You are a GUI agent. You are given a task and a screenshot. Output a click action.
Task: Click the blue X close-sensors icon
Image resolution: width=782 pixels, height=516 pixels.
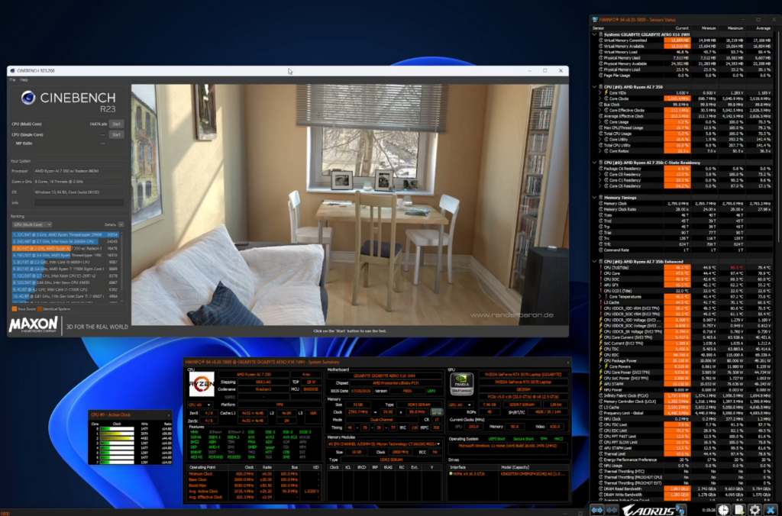click(x=771, y=510)
